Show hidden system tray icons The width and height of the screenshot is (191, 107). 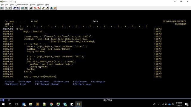159,104
